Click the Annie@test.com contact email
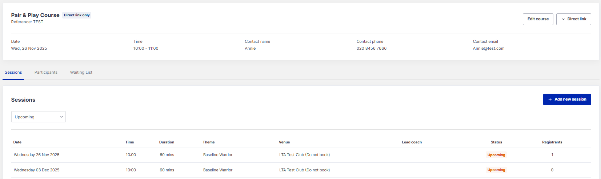This screenshot has height=179, width=601. pos(488,48)
